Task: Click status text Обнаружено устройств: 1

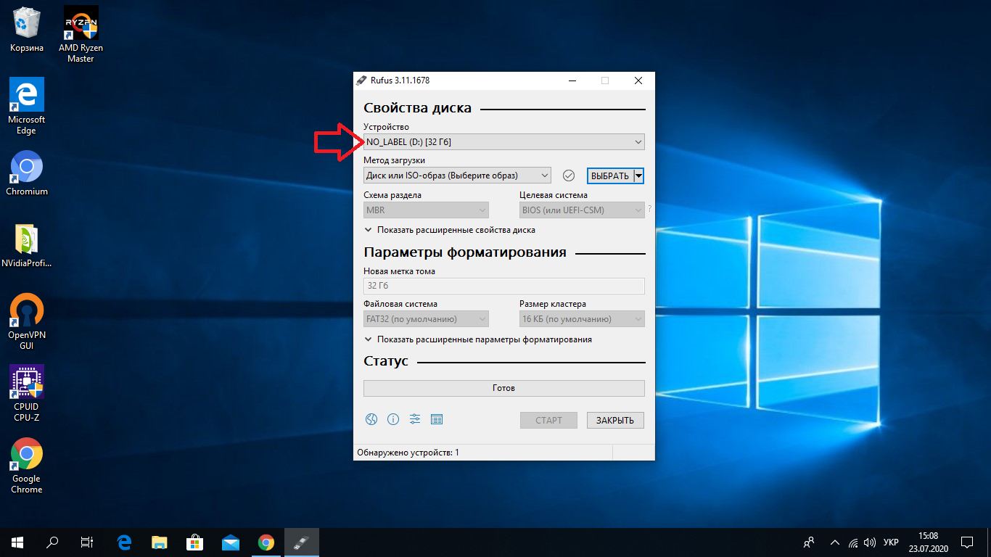Action: pyautogui.click(x=407, y=453)
